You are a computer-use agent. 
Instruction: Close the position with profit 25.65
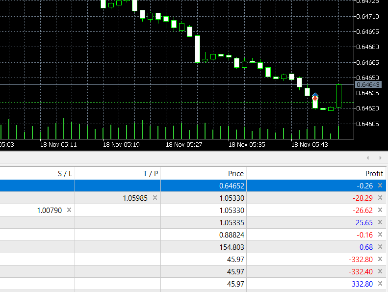coord(380,222)
